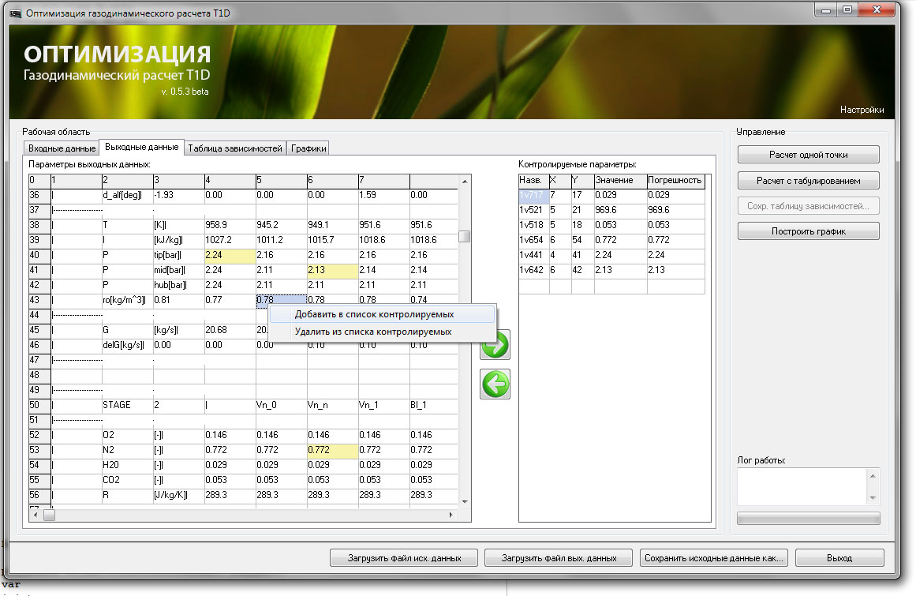The height and width of the screenshot is (596, 916).
Task: Open the Настройки link in banner
Action: (862, 110)
